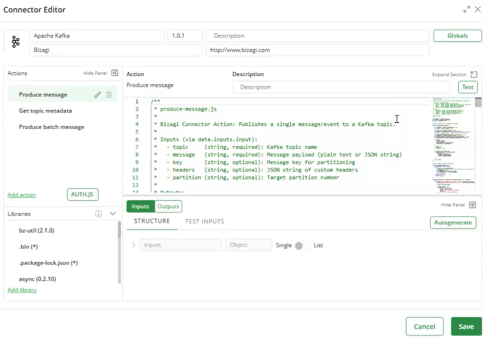Image resolution: width=484 pixels, height=337 pixels.
Task: Select the Produce batch message action
Action: 51,127
